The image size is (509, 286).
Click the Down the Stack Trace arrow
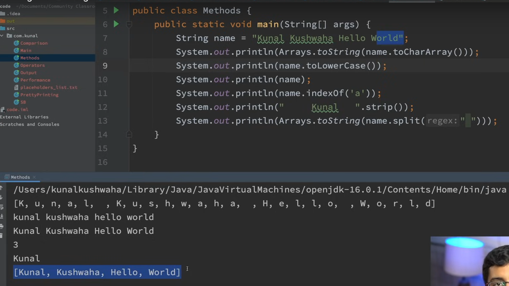pyautogui.click(x=2, y=197)
